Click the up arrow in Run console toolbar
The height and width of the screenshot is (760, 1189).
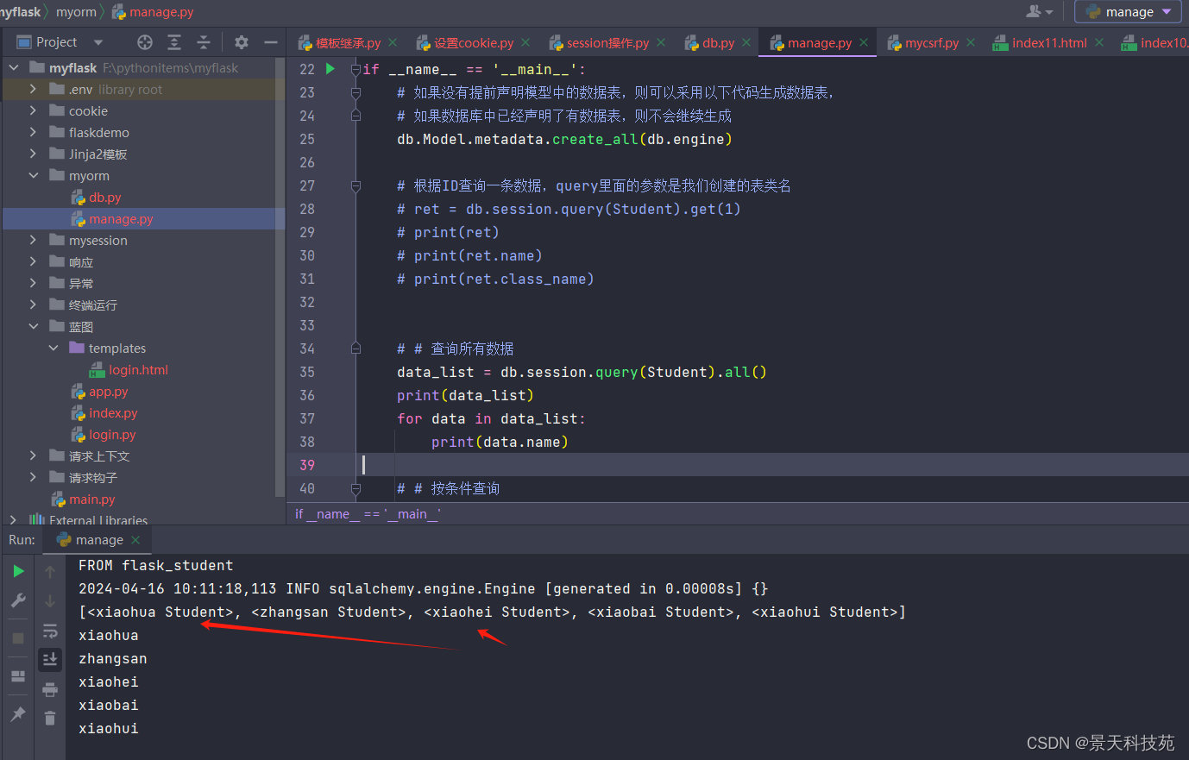(x=50, y=572)
